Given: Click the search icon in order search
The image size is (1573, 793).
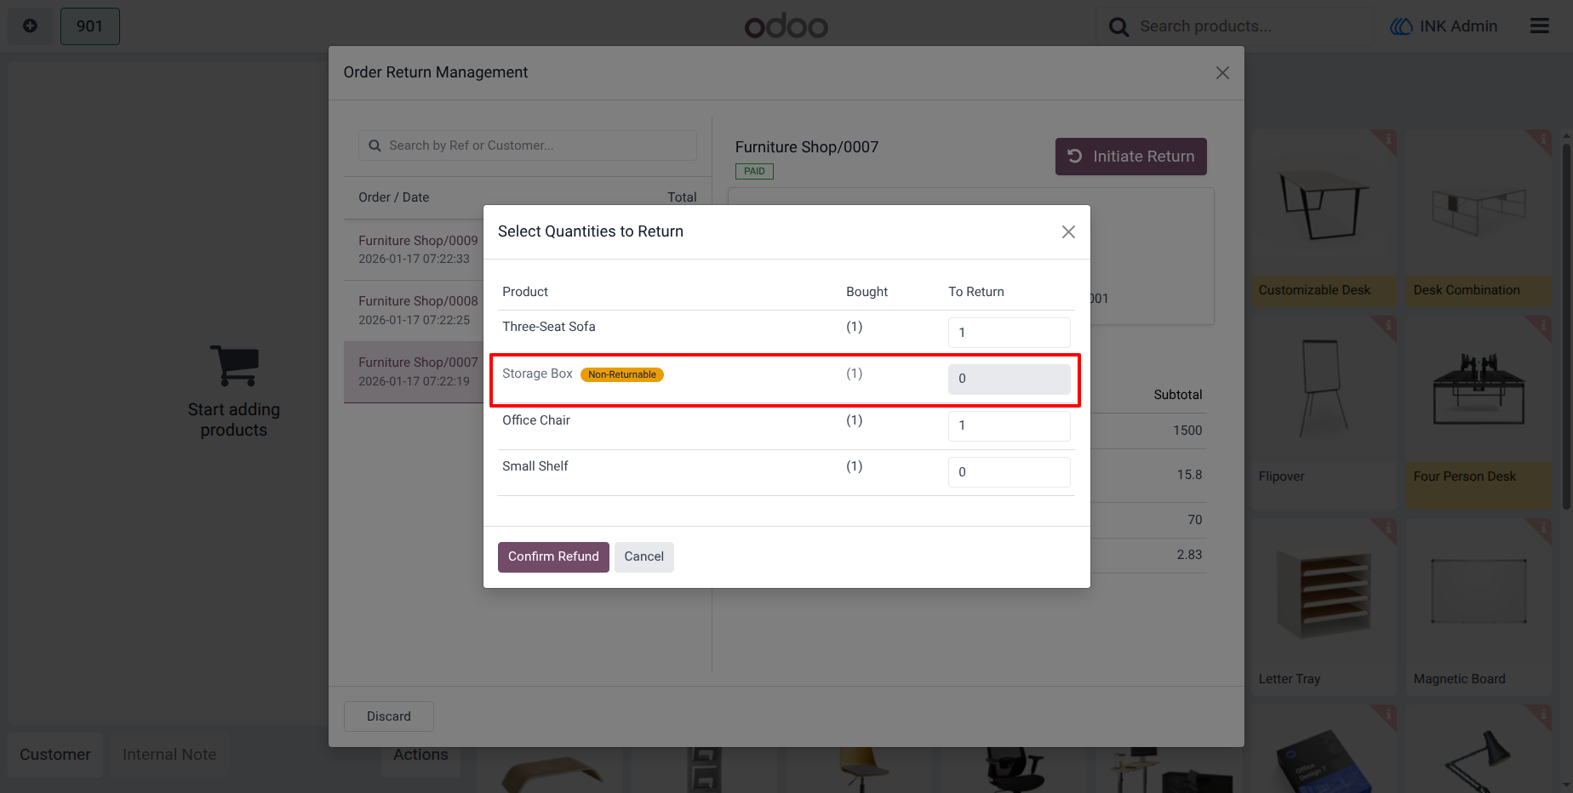Looking at the screenshot, I should (x=375, y=145).
